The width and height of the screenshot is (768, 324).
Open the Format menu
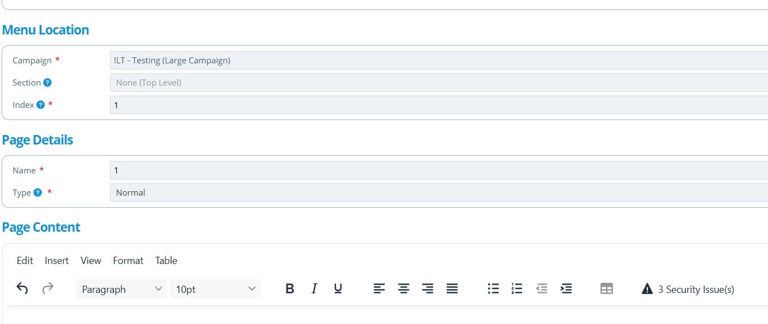click(x=128, y=260)
